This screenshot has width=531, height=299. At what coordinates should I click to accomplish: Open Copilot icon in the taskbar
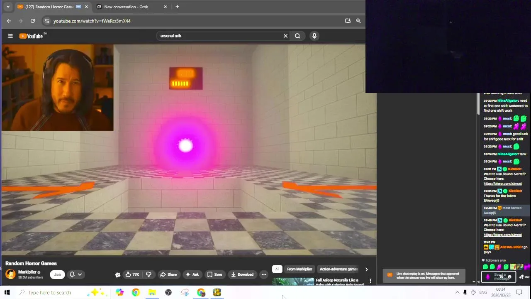pos(119,292)
